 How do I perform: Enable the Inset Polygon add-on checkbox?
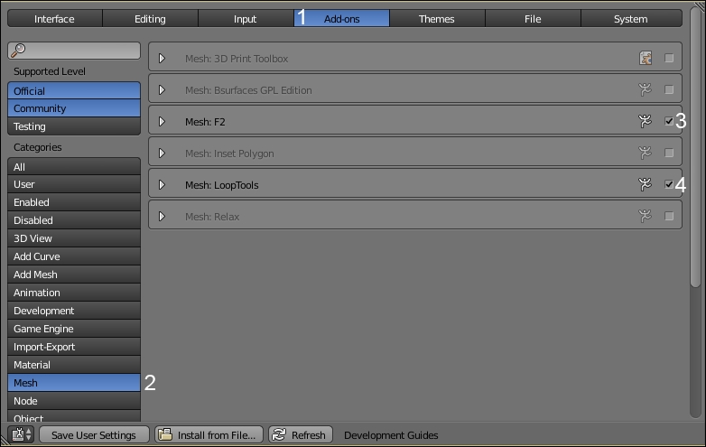[x=669, y=153]
